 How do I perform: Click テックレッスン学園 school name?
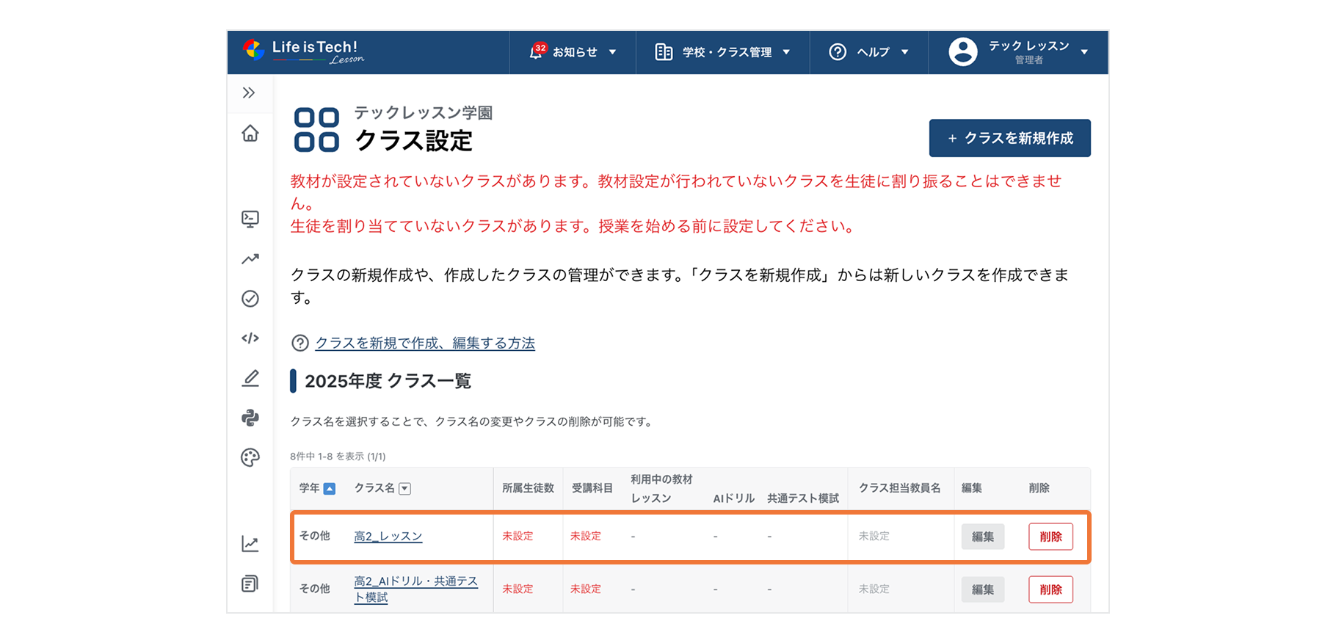(x=423, y=113)
